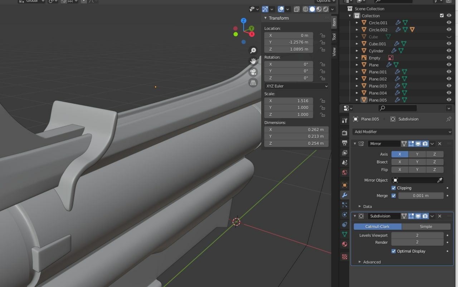Open the Object Data green triangle tab

345,234
